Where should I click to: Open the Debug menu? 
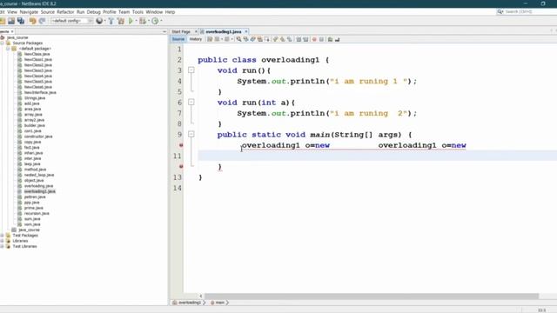pos(94,11)
